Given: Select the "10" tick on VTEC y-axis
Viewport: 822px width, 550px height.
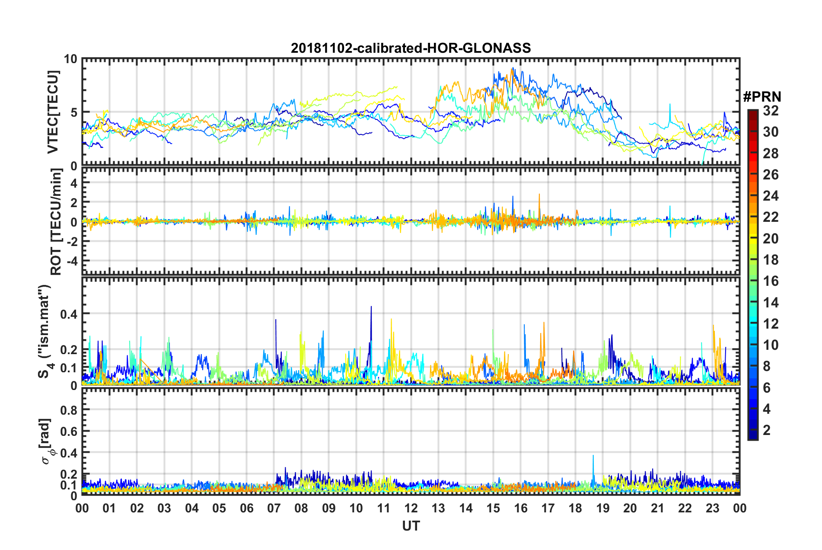Looking at the screenshot, I should (70, 59).
